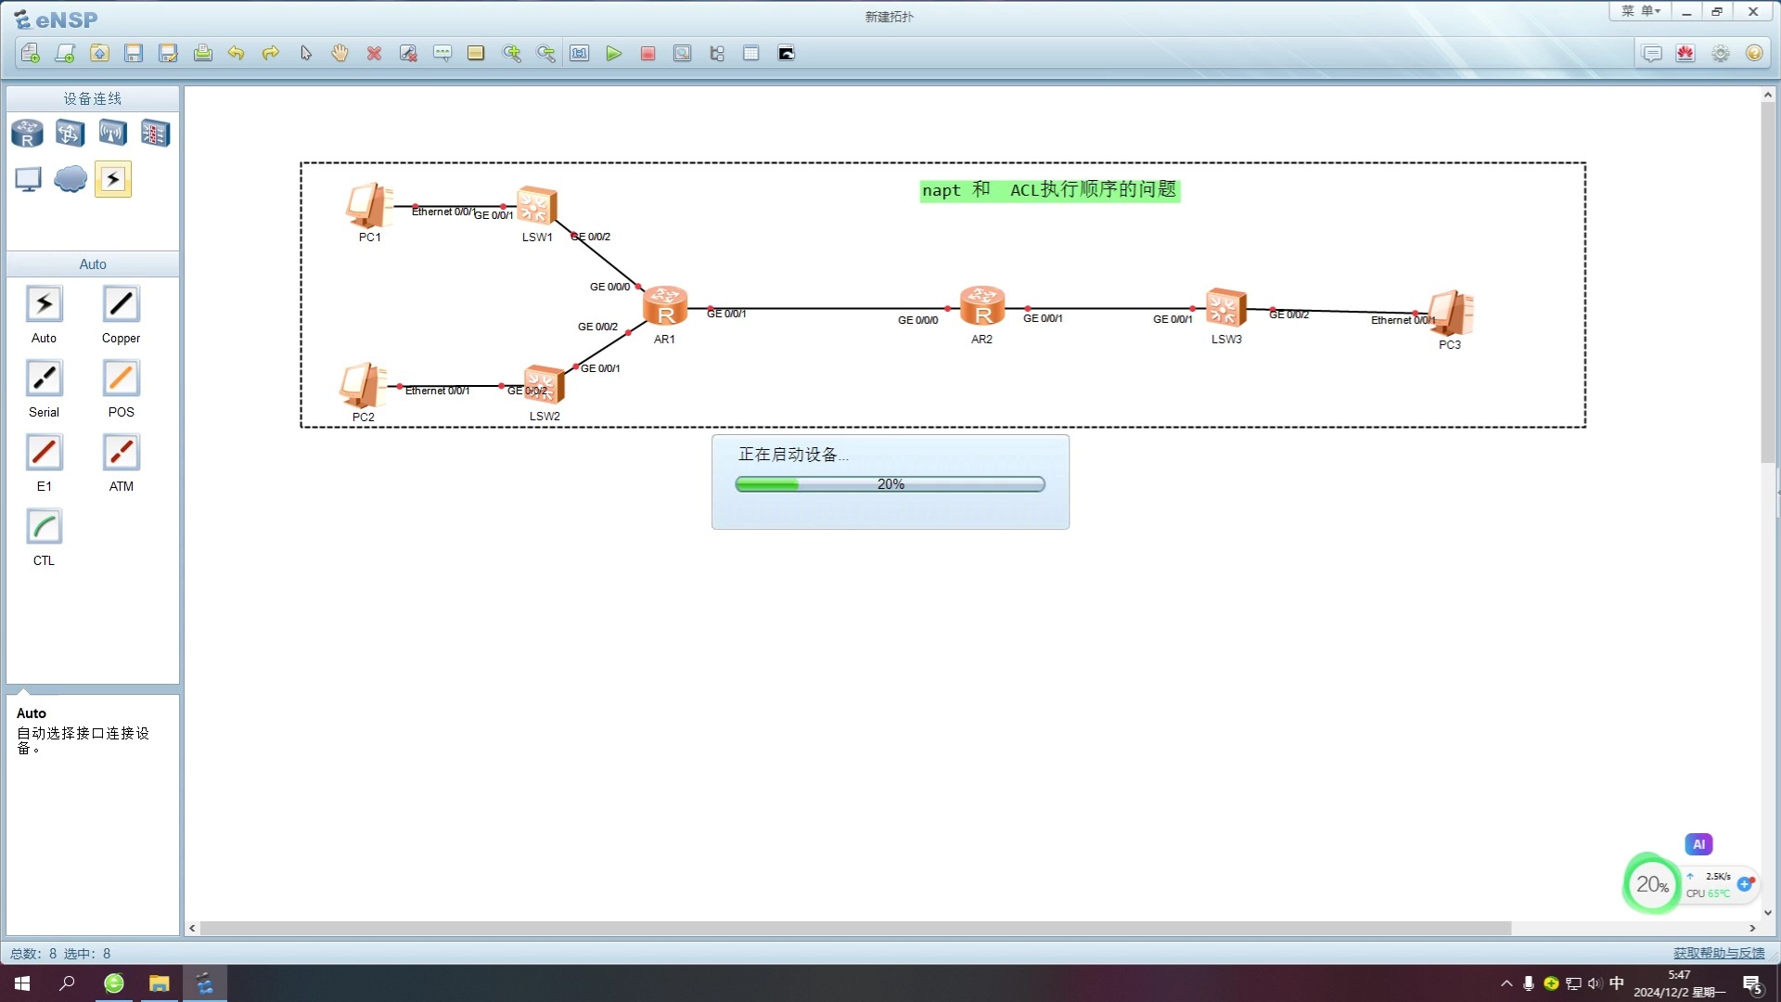1781x1002 pixels.
Task: Print the topology diagram
Action: 202,53
